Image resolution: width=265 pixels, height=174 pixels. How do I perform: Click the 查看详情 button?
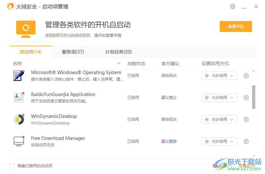tap(236, 26)
